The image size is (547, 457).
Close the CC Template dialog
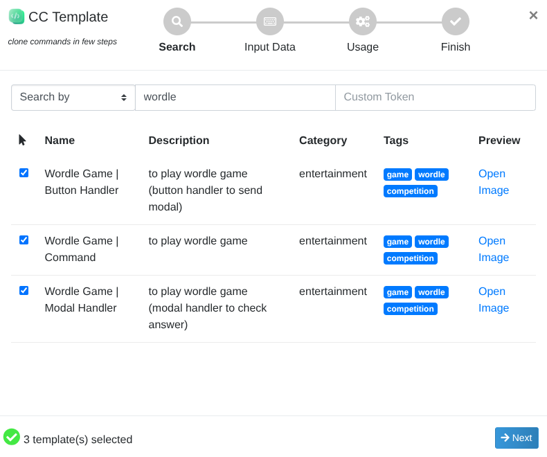coord(533,15)
